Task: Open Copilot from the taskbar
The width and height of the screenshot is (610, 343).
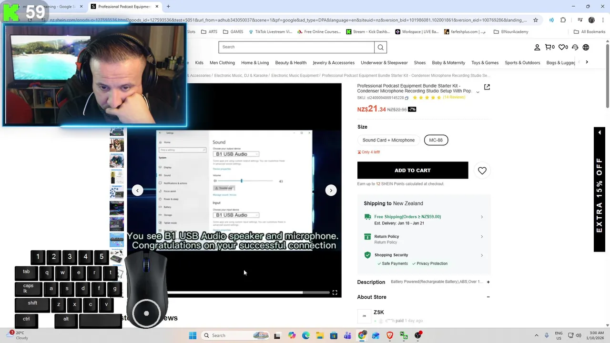Action: coord(292,335)
